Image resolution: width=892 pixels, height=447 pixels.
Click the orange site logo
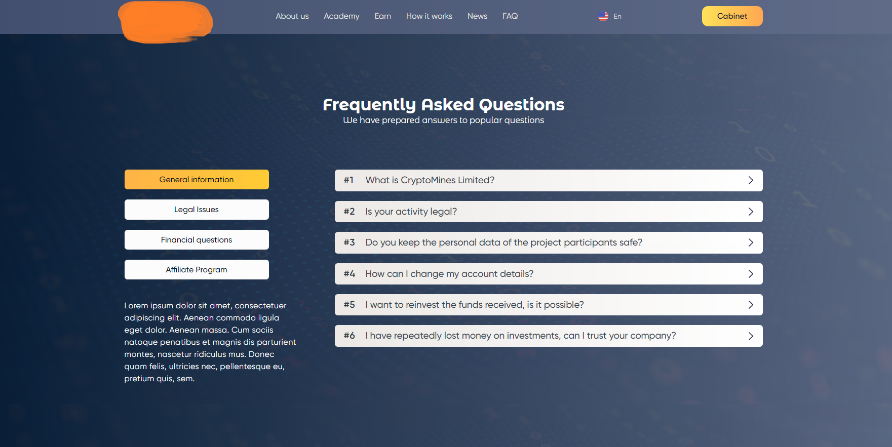tap(166, 22)
